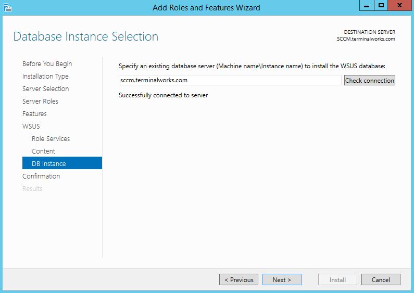Open the Features step in the sidebar

34,114
